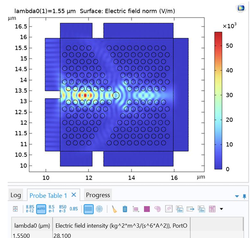252x238 pixels.
Task: Click the copy table and headers icon
Action: [x=180, y=209]
